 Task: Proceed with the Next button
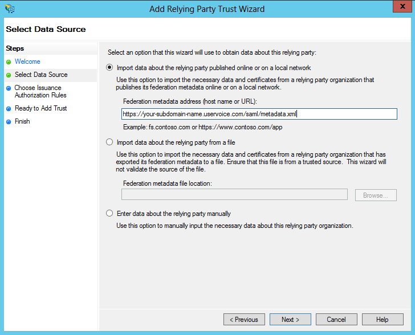[290, 320]
